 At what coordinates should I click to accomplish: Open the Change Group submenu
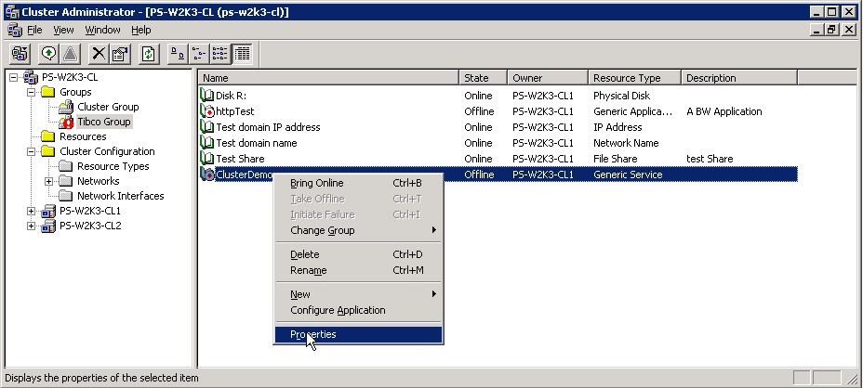(x=358, y=230)
